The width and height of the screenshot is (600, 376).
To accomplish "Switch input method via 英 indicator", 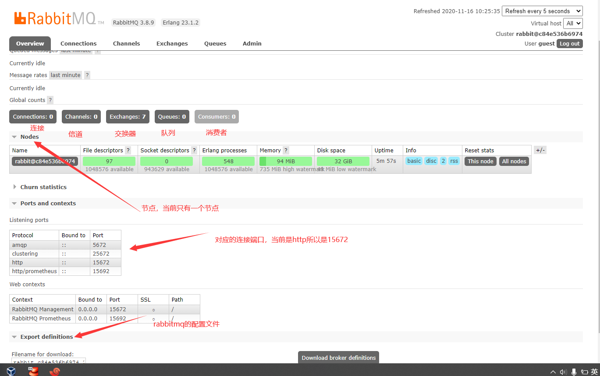I will click(x=594, y=372).
